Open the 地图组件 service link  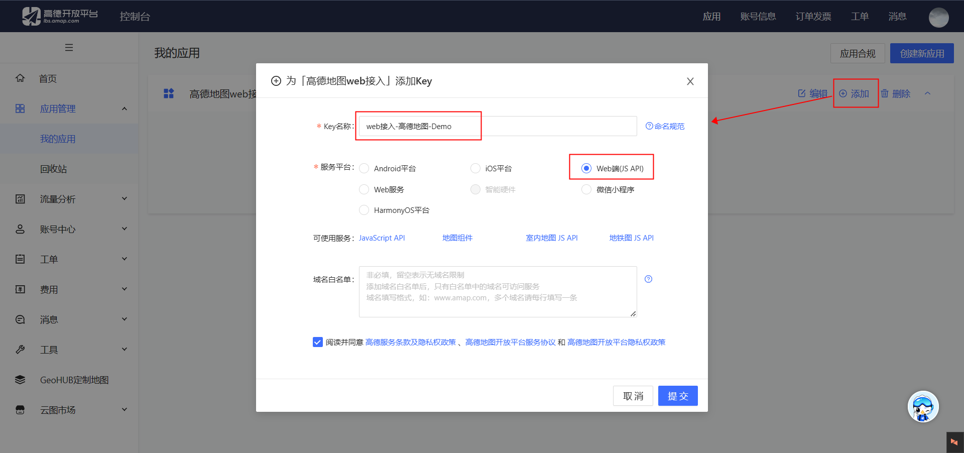point(457,238)
